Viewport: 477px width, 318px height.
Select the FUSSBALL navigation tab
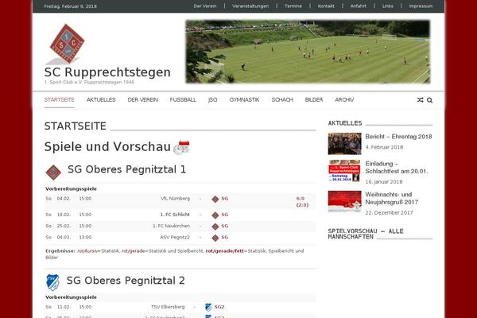(183, 100)
